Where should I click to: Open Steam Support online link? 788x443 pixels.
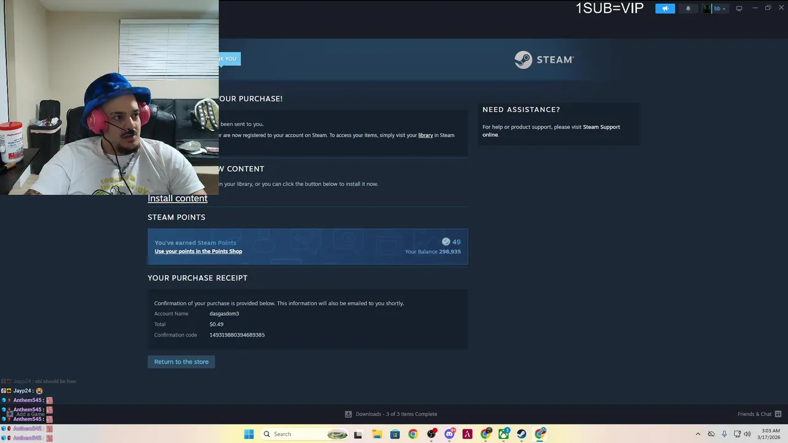(551, 131)
